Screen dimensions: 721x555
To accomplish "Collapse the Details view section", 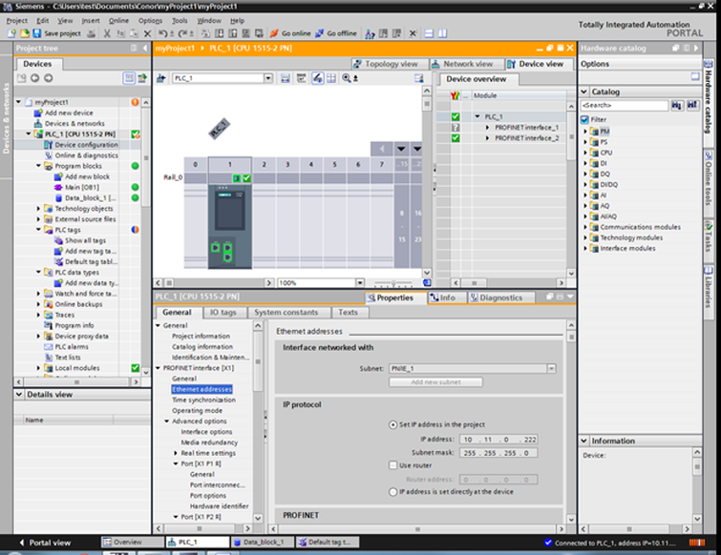I will (x=19, y=395).
